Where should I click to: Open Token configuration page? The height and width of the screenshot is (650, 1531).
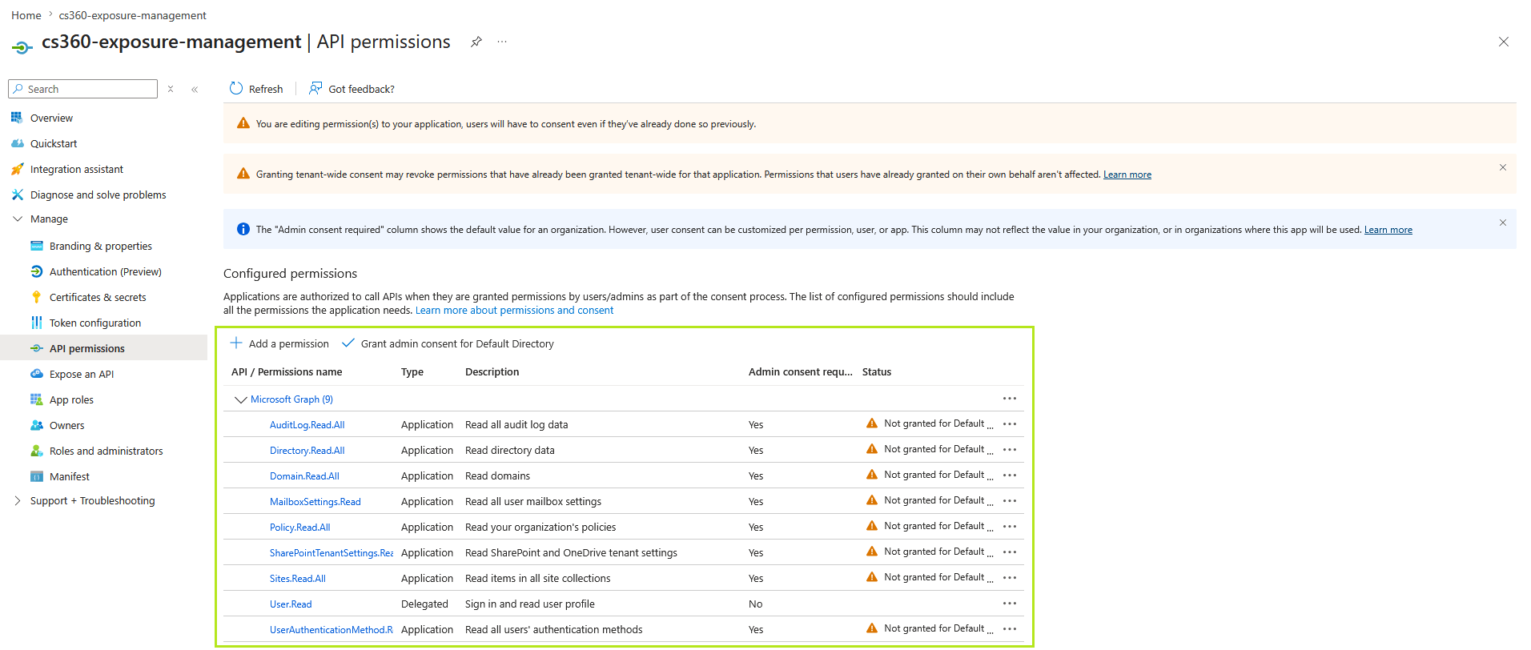(95, 323)
